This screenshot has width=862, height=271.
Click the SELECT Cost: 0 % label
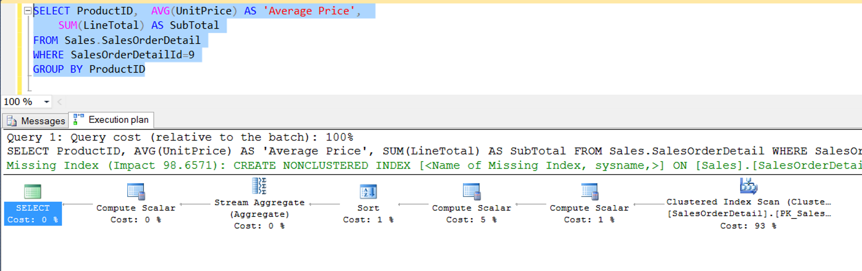(x=33, y=213)
